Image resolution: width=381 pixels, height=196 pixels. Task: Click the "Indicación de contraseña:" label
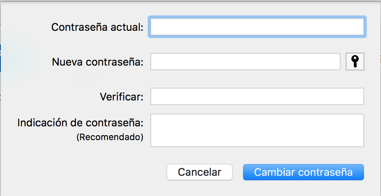[80, 123]
